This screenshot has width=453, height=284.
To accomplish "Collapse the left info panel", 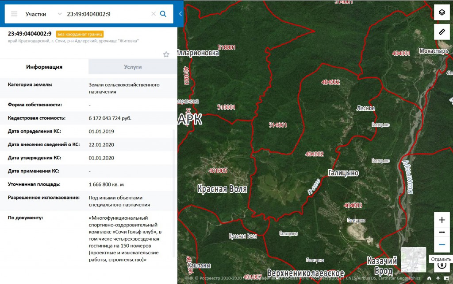I will coord(180,14).
